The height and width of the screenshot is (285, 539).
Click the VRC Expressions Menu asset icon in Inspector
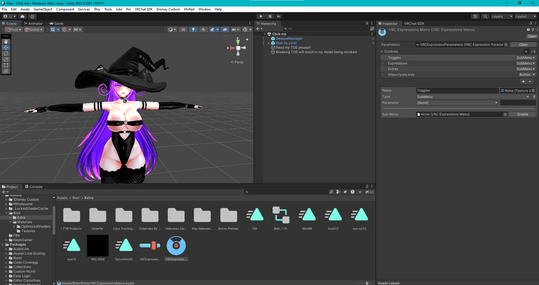click(382, 32)
